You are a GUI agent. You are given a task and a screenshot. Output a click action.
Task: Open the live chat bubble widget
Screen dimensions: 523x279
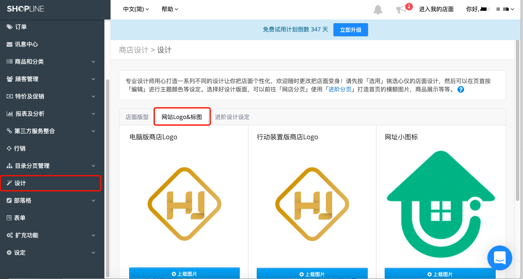click(x=500, y=258)
